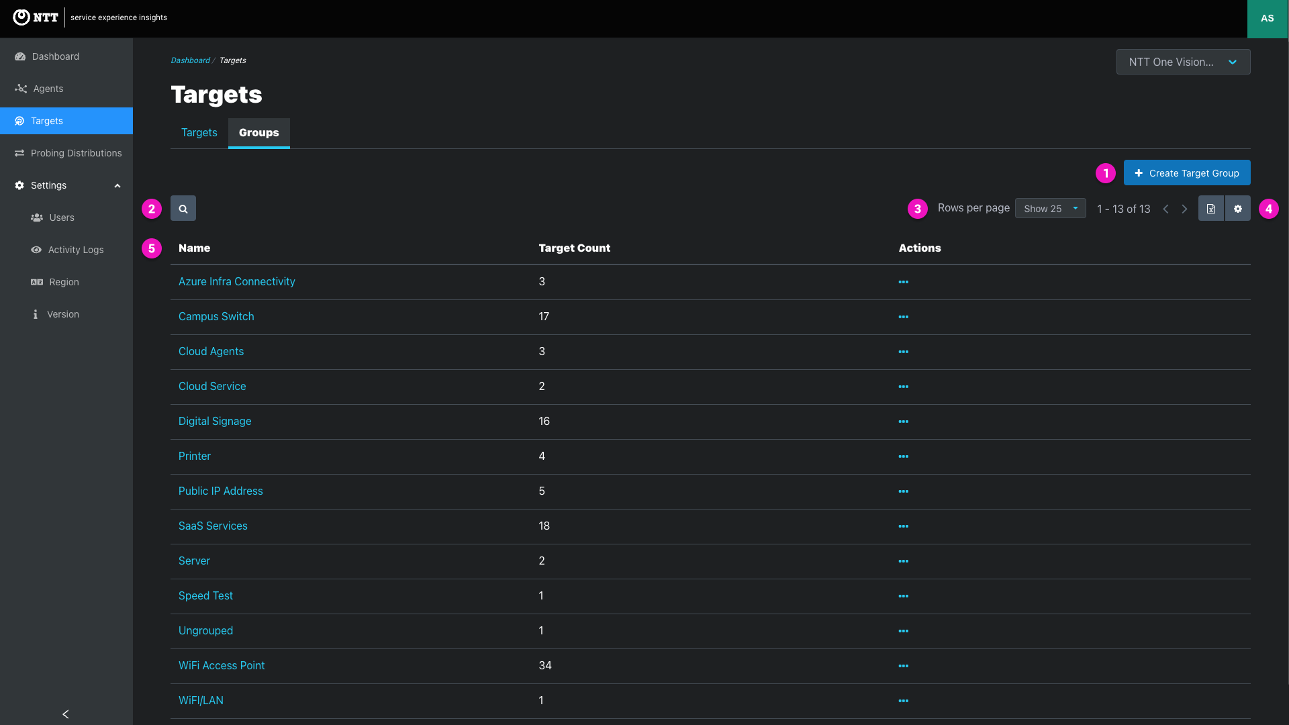The height and width of the screenshot is (725, 1289).
Task: Click the NTT logo
Action: 36,17
